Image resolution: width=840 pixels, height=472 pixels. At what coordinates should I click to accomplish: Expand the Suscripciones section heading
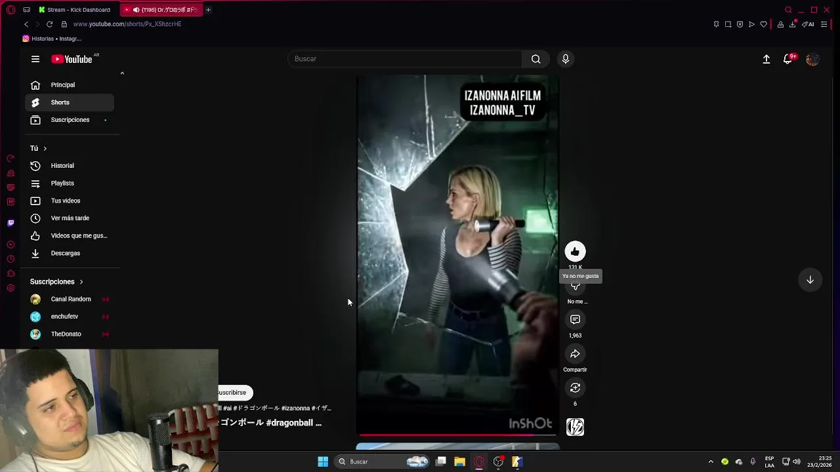point(56,282)
